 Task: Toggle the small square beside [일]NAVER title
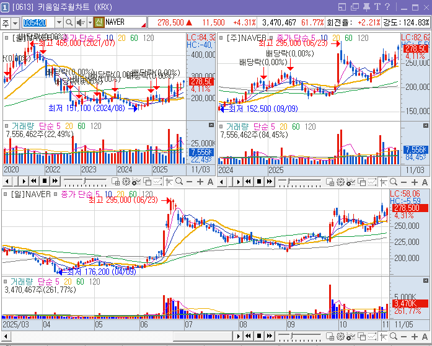(5, 194)
